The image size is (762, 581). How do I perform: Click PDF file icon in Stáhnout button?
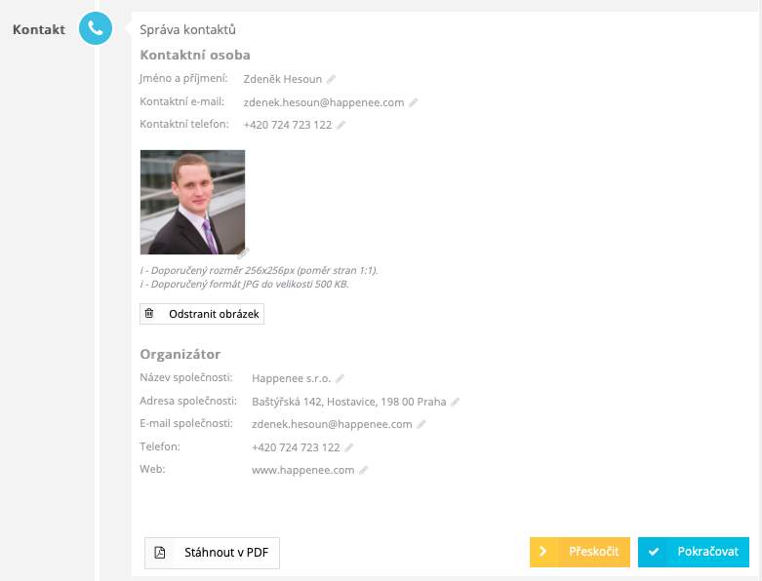160,553
